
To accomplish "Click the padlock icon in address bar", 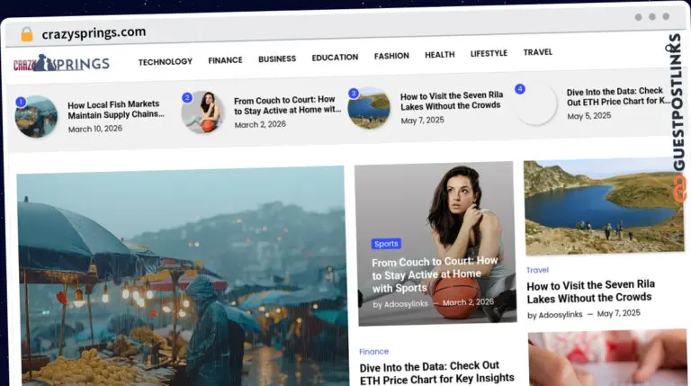I will [26, 33].
